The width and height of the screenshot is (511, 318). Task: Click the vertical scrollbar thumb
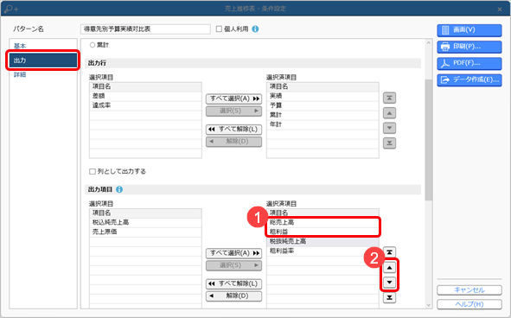tap(429, 139)
